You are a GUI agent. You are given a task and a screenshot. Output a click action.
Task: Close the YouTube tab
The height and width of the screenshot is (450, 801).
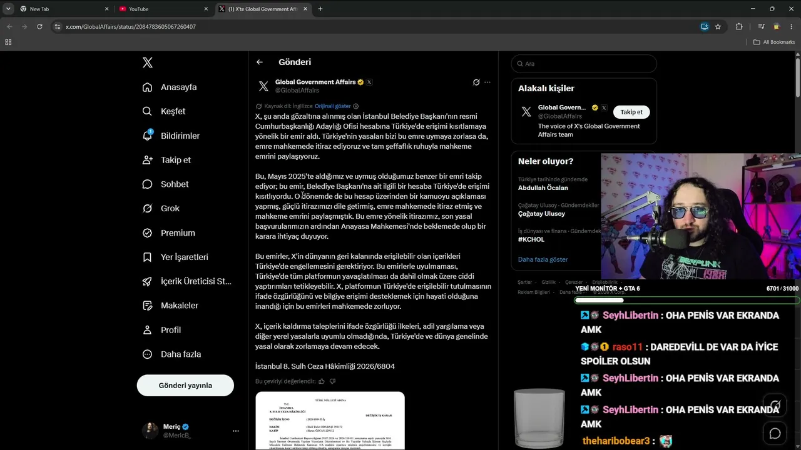tap(206, 9)
